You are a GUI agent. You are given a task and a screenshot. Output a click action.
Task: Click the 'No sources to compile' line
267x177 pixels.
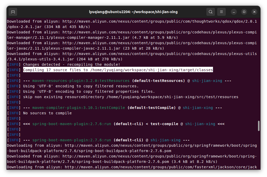pos(47,113)
